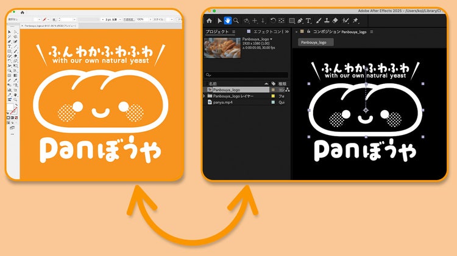Viewport: 457px width, 256px height.
Task: Click the bread footage thumbnail in Project panel
Action: 222,47
